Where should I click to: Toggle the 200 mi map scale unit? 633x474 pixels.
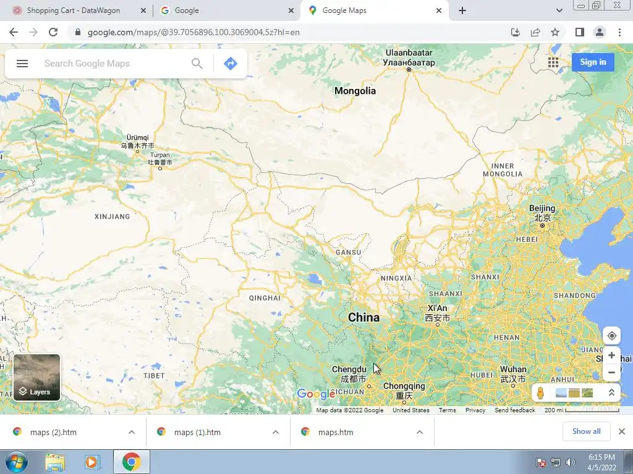(x=582, y=410)
